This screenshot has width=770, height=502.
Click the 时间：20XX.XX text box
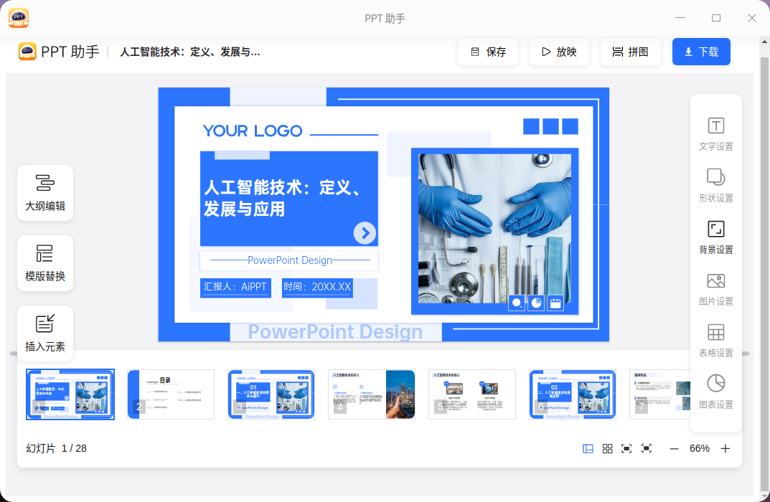tap(317, 287)
